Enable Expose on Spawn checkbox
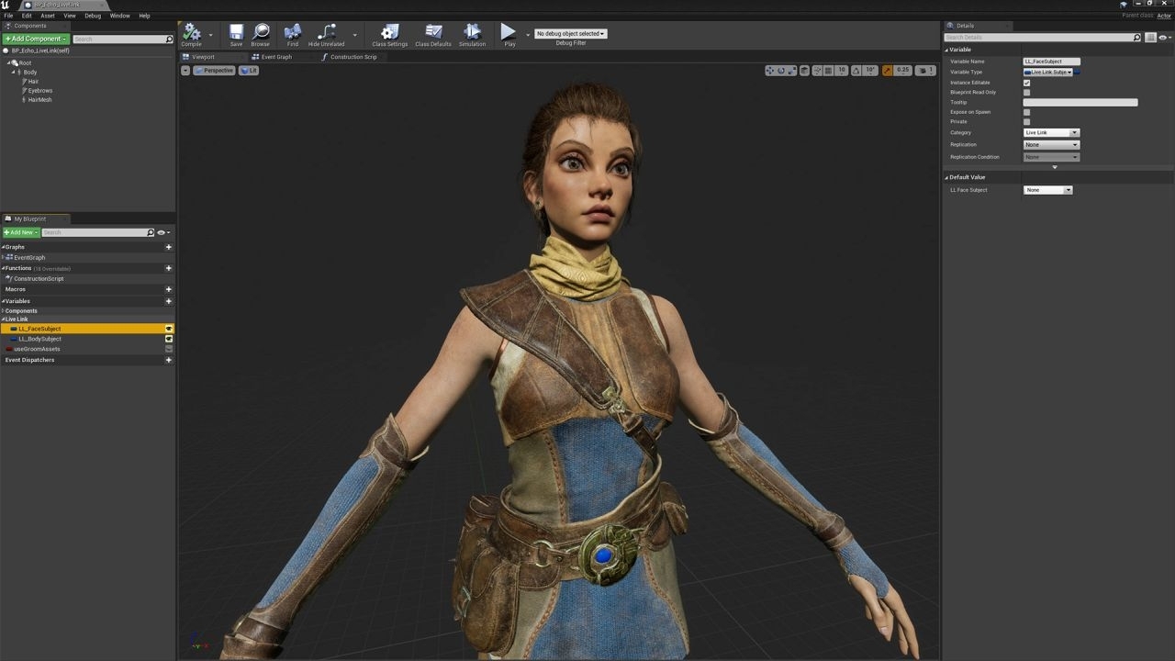The width and height of the screenshot is (1175, 661). pyautogui.click(x=1026, y=112)
